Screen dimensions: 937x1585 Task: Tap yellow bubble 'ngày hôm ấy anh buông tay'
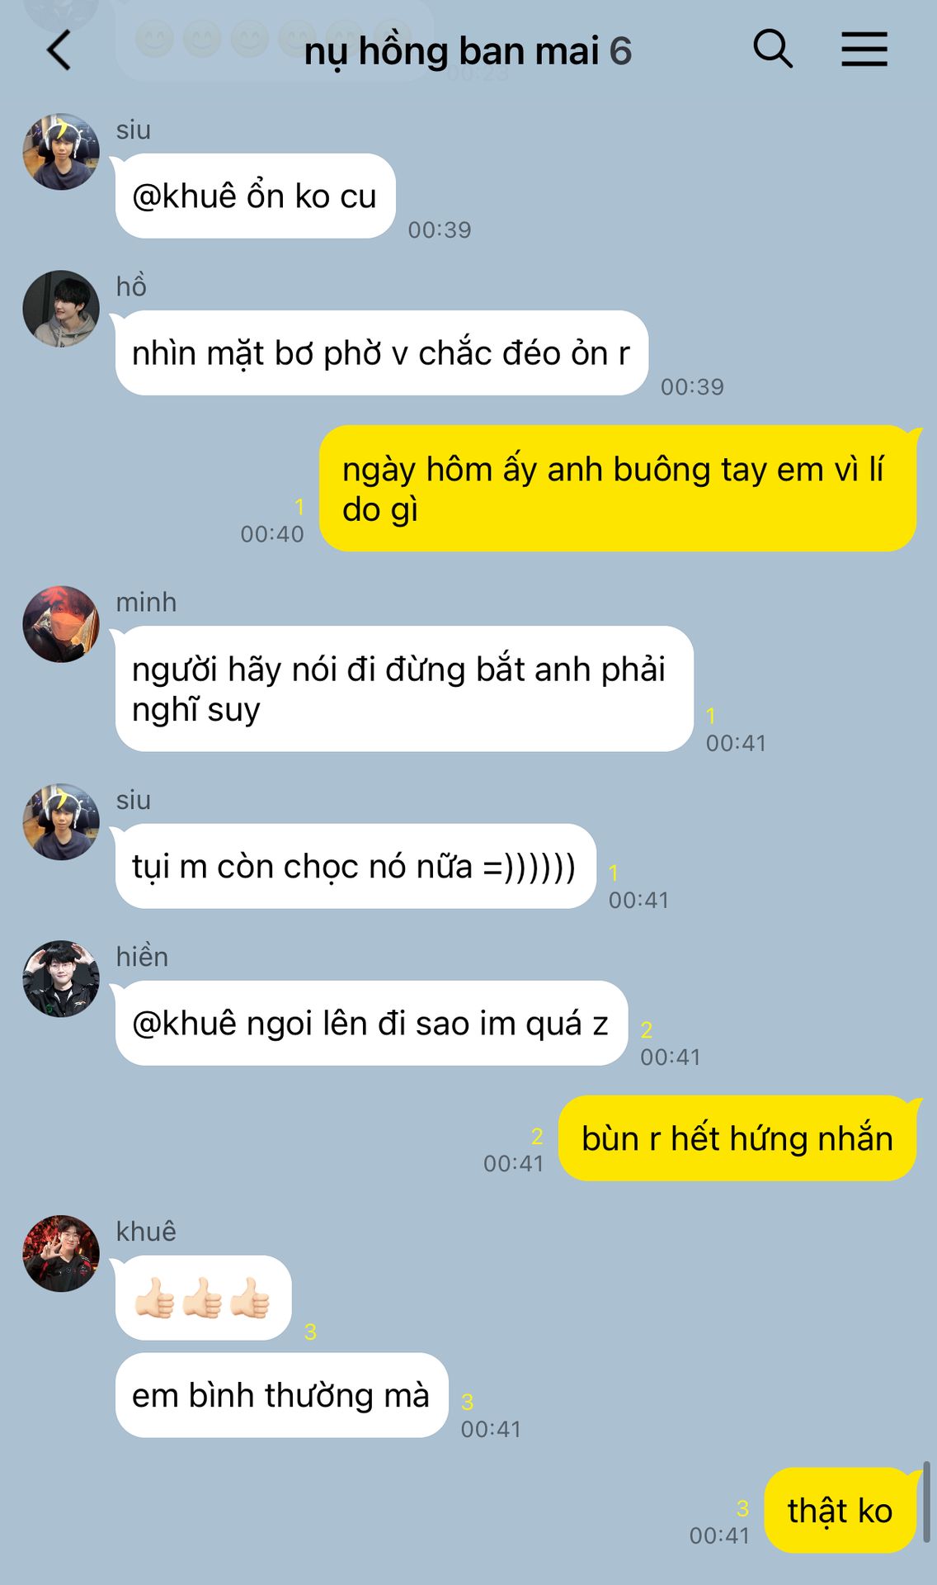[x=617, y=489]
